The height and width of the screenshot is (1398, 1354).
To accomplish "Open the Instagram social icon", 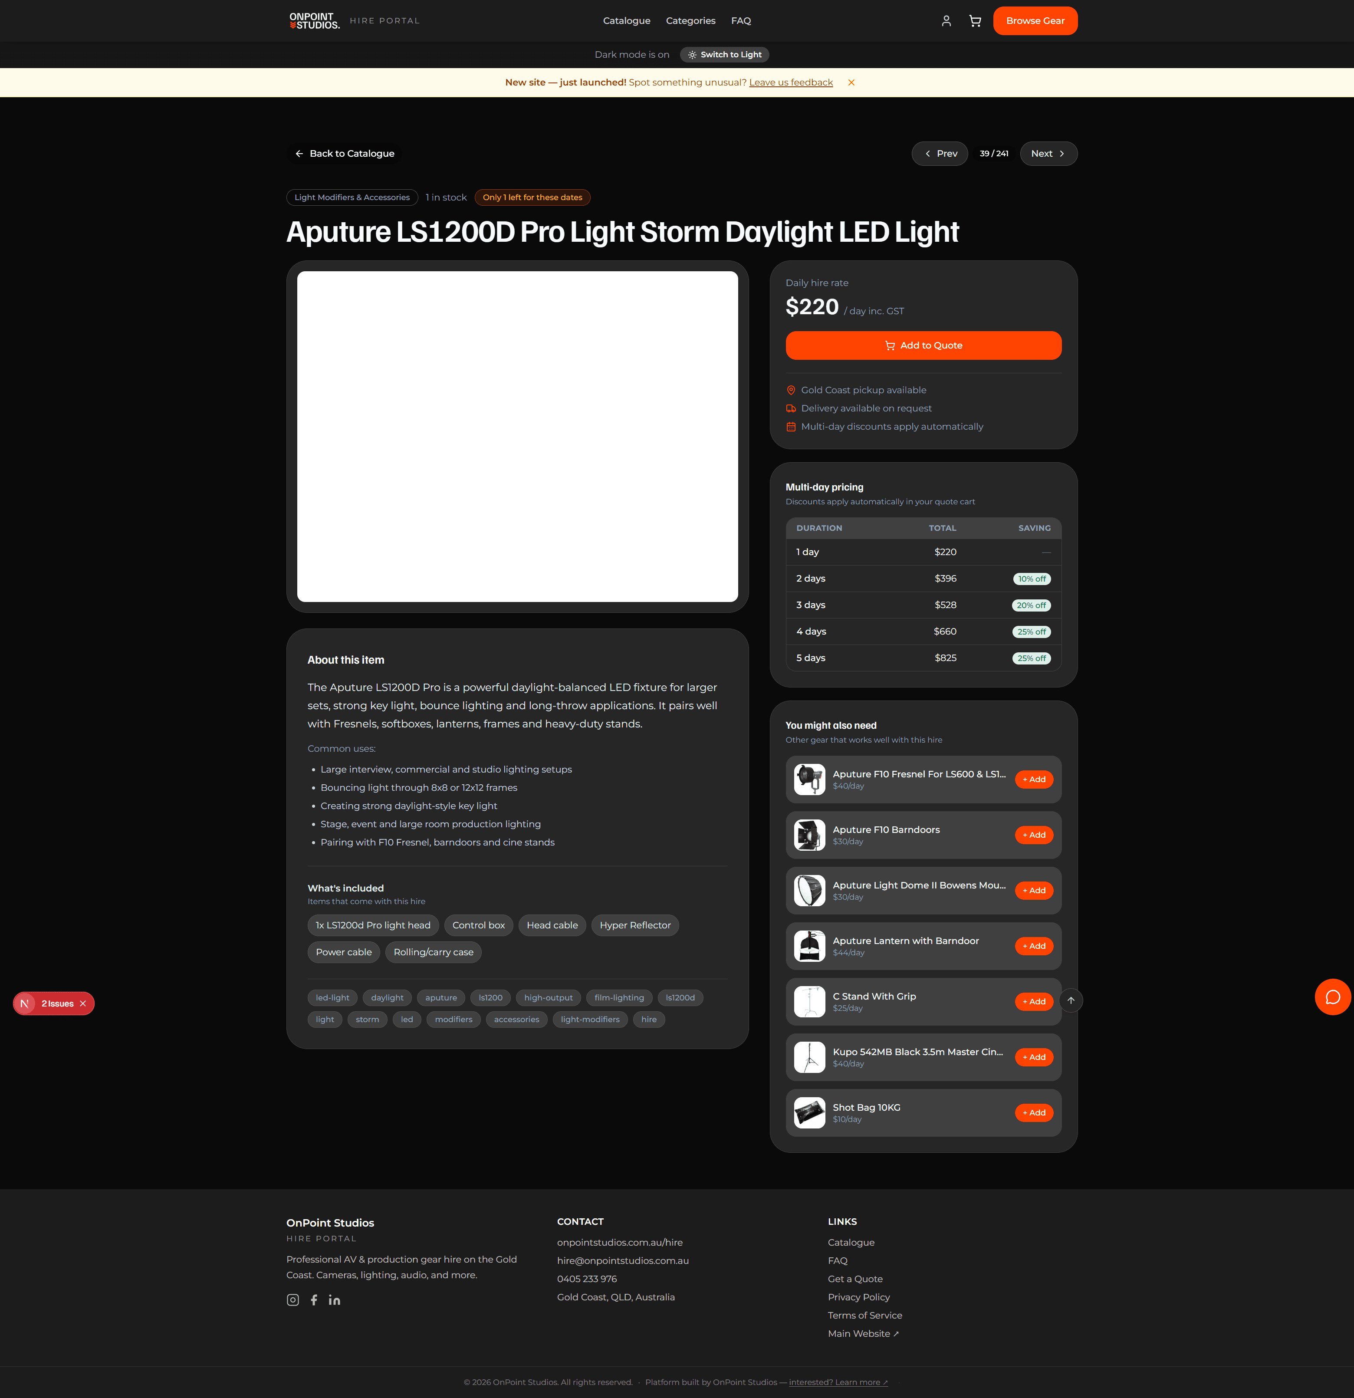I will click(293, 1300).
